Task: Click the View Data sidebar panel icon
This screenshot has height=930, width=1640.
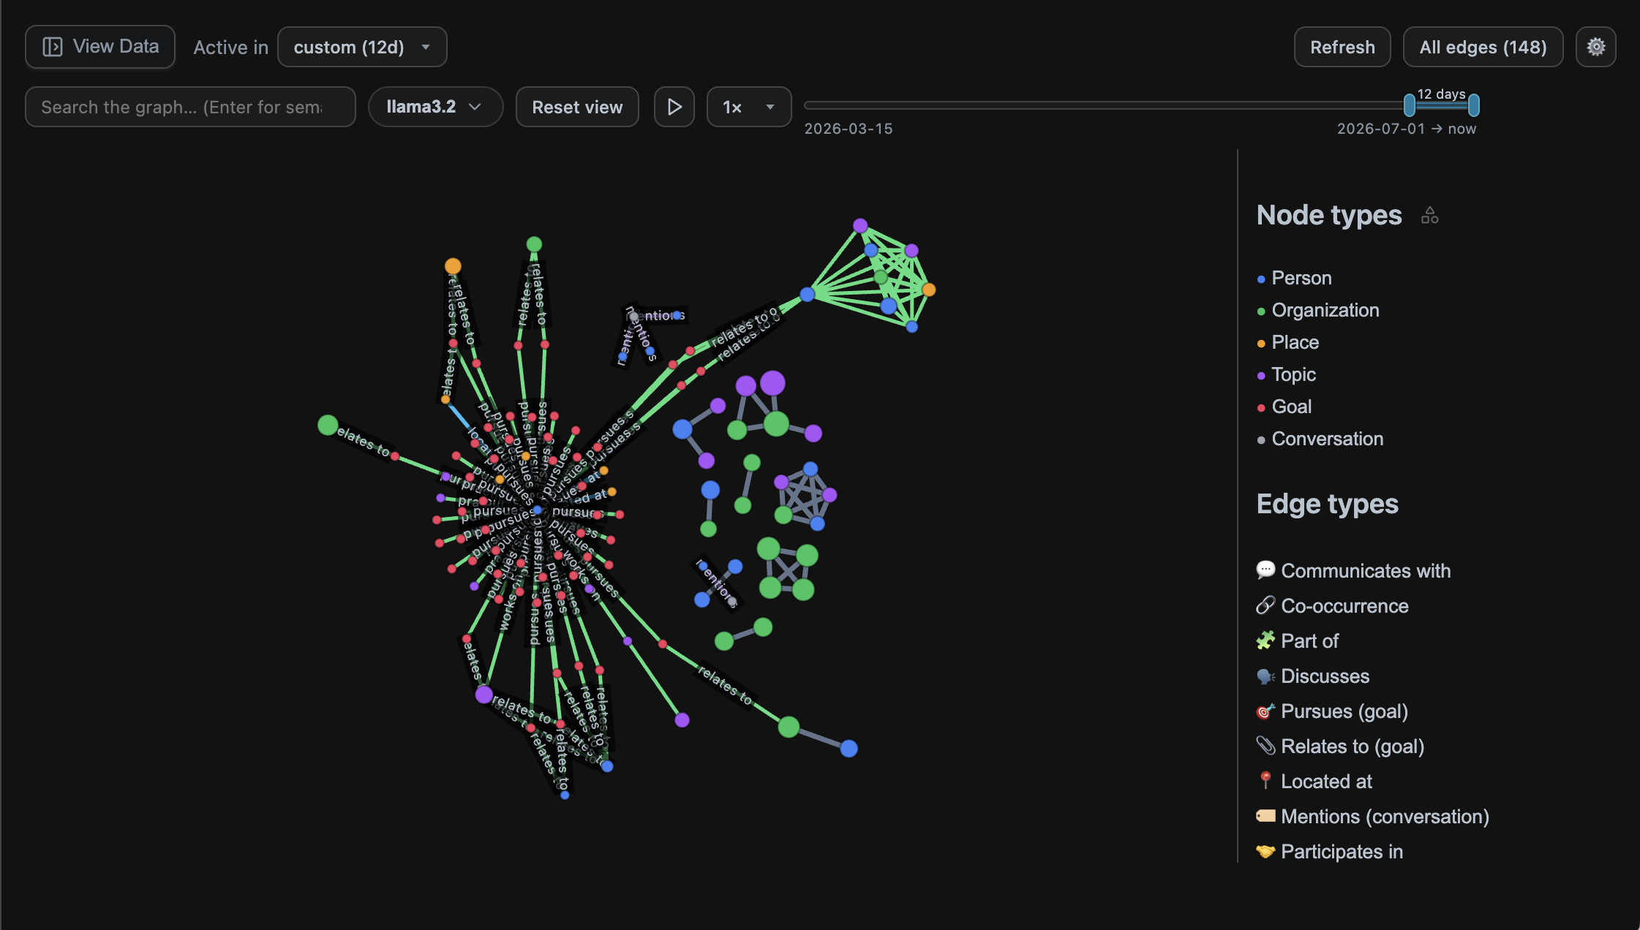Action: pos(53,47)
